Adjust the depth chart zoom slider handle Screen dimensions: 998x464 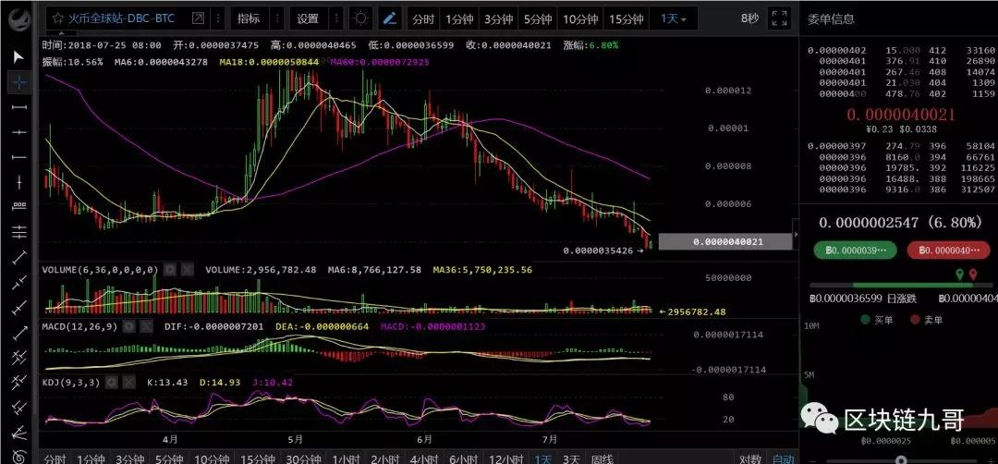click(x=901, y=460)
